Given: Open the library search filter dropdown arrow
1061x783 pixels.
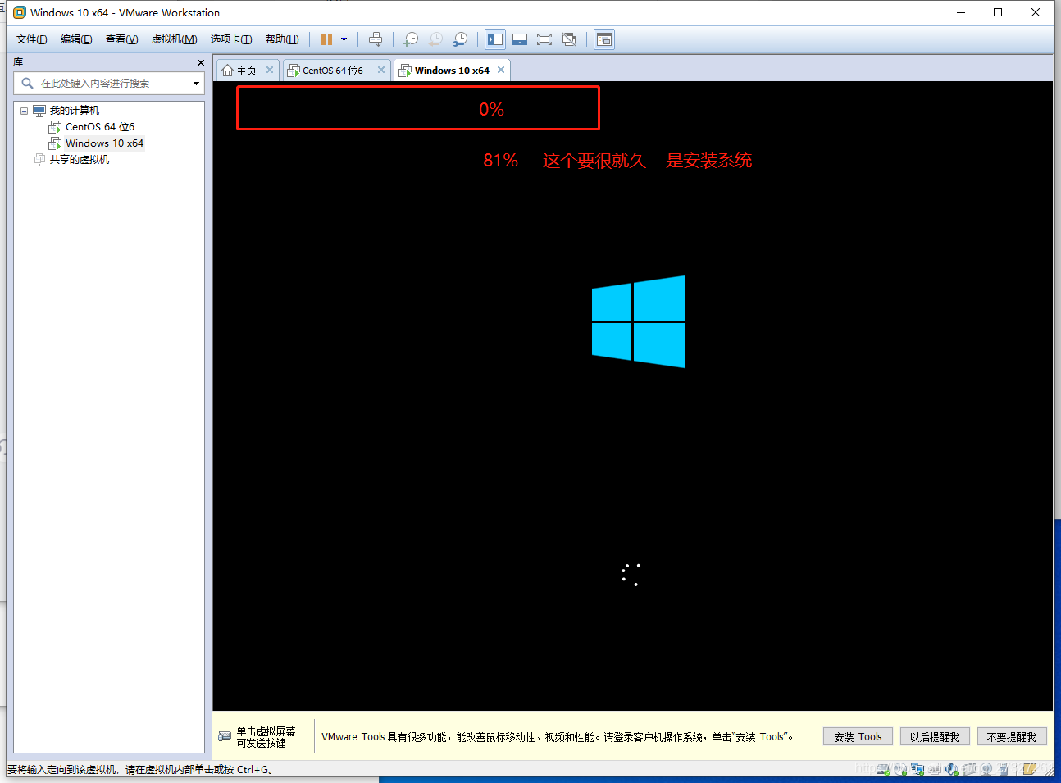Looking at the screenshot, I should 196,84.
